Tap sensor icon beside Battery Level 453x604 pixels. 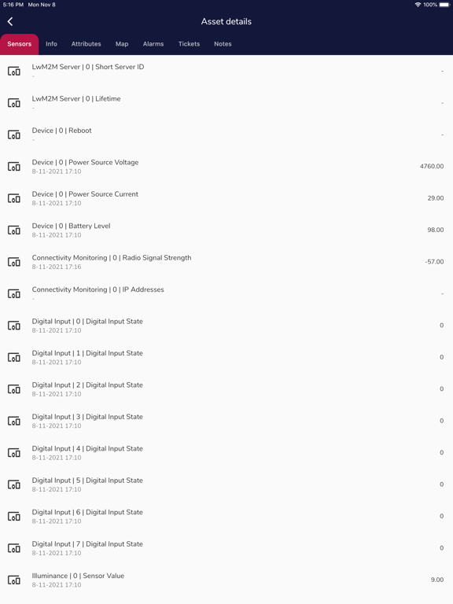point(14,230)
